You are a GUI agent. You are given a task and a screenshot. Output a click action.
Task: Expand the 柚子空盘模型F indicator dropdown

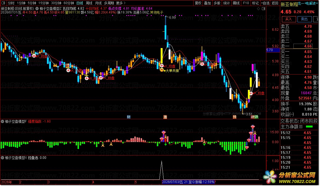(x=2, y=121)
